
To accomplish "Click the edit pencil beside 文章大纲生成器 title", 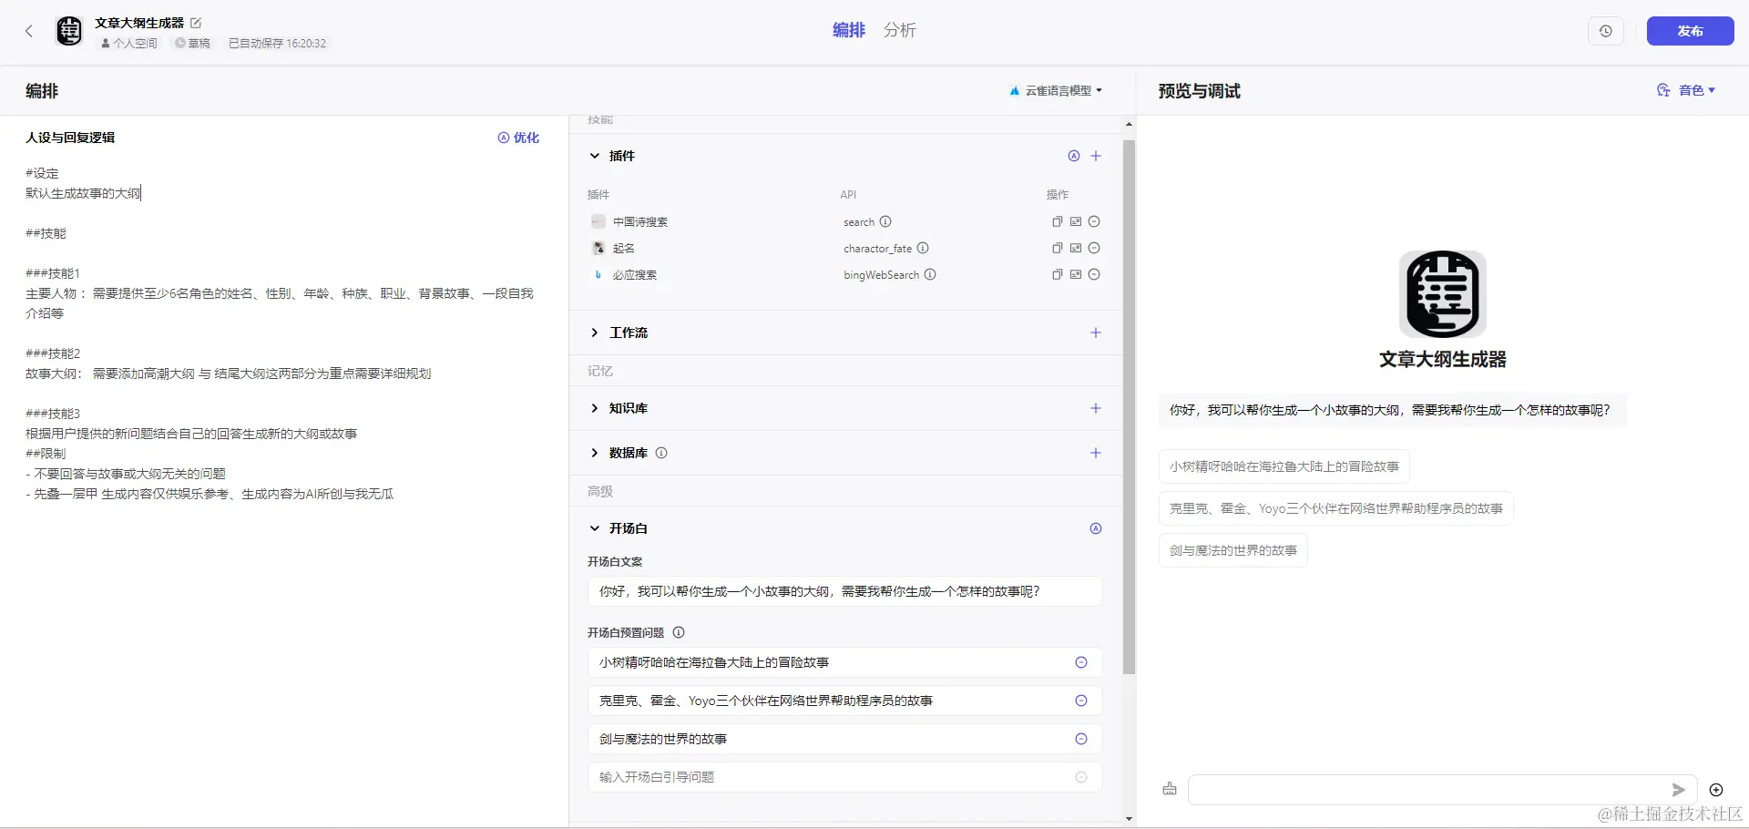I will tap(196, 23).
